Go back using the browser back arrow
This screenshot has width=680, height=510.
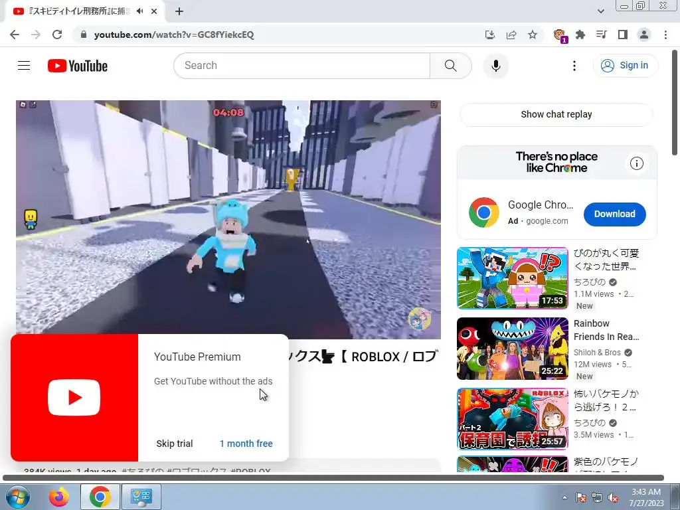point(15,35)
